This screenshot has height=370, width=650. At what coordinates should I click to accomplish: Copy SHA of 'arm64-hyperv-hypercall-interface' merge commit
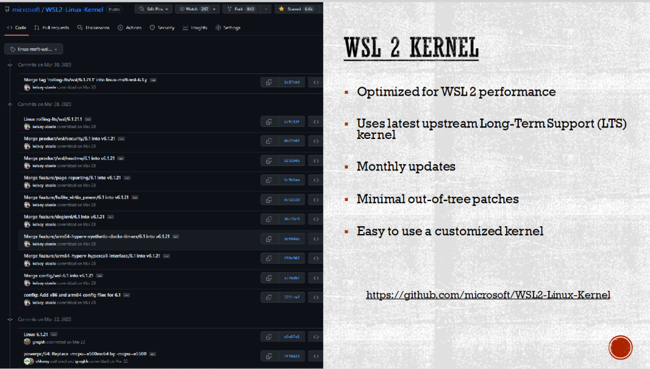[269, 259]
